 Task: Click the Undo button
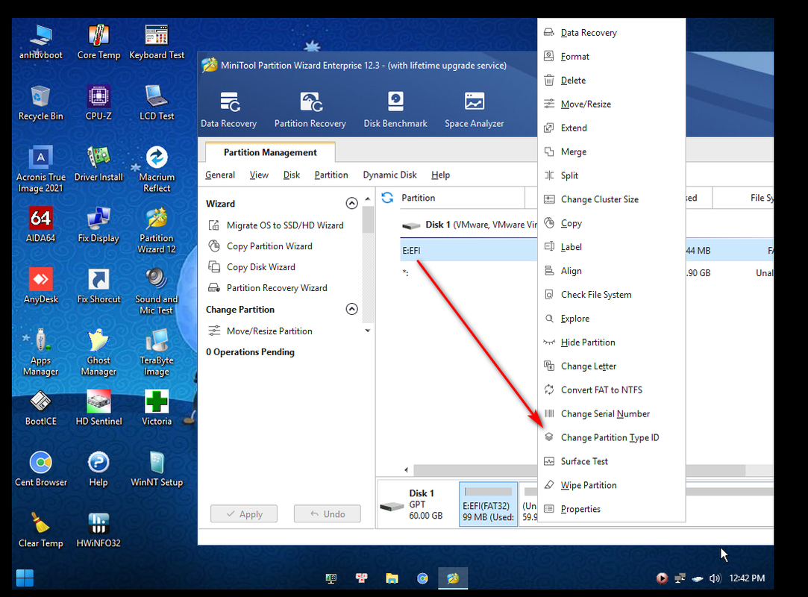point(328,513)
